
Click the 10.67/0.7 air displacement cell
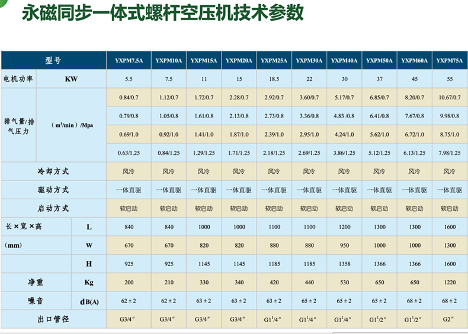450,97
